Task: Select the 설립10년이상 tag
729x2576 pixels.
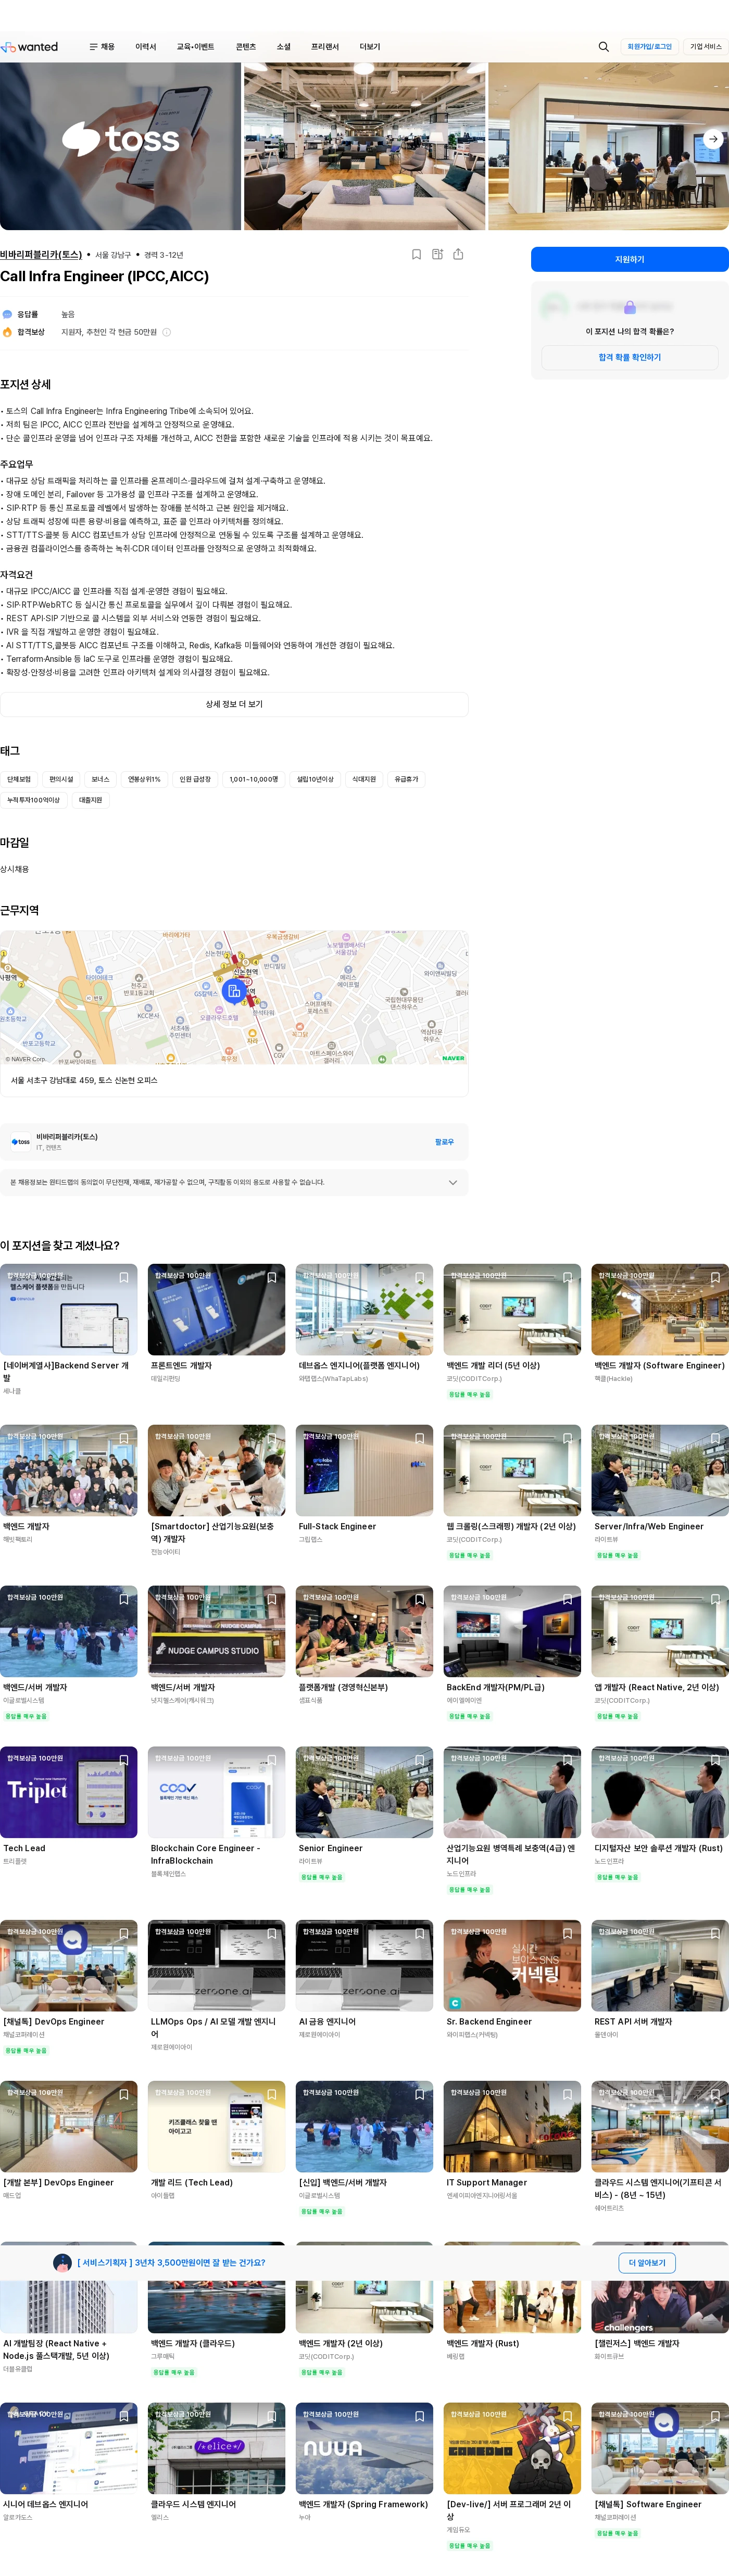Action: (x=315, y=779)
